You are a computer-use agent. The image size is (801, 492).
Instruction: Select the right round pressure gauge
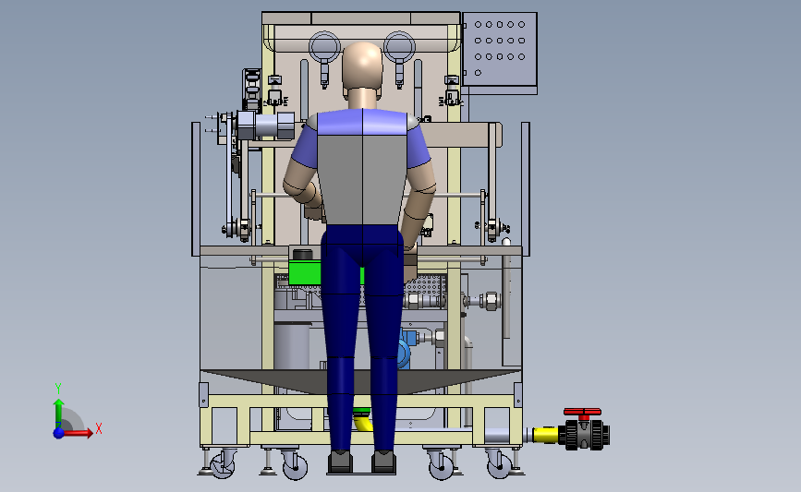pyautogui.click(x=399, y=47)
